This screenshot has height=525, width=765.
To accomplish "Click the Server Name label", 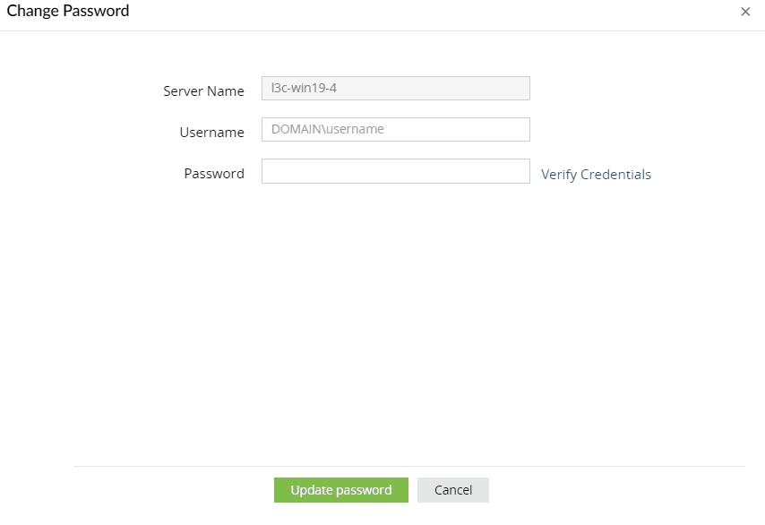I will tap(203, 90).
